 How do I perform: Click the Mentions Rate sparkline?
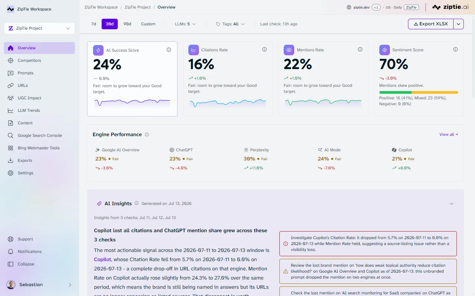pos(323,103)
